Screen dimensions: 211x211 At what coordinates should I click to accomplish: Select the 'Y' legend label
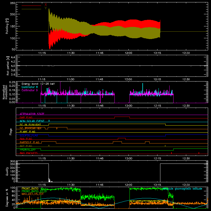pos(46,8)
